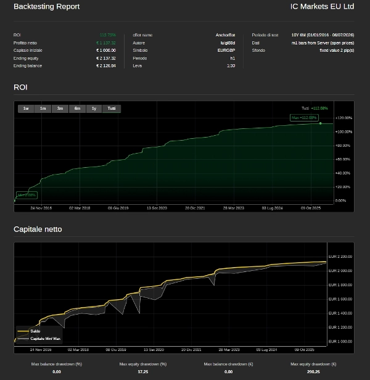Toggle the Saldo legend series
The image size is (370, 380).
[35, 331]
